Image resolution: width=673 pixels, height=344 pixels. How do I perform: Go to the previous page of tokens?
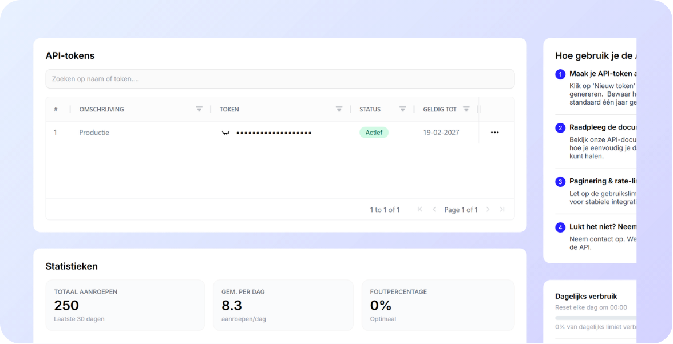pos(434,209)
